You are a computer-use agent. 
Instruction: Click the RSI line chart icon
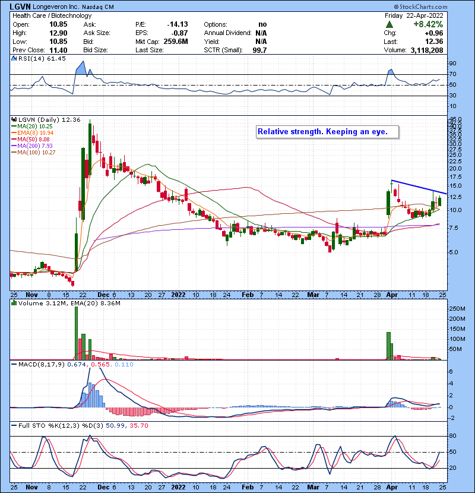click(14, 58)
